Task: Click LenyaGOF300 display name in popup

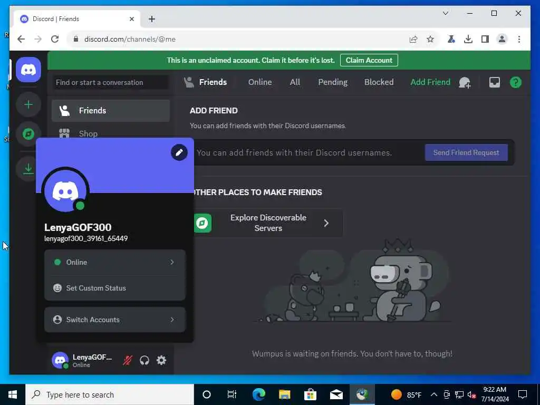Action: pos(78,227)
